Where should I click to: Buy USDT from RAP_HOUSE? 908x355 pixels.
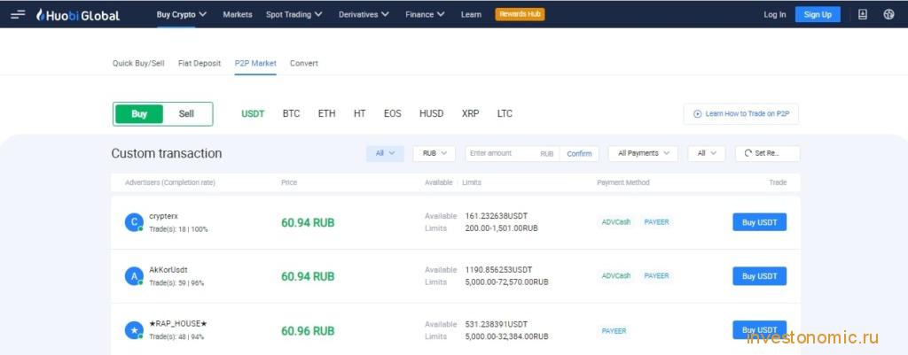point(759,329)
